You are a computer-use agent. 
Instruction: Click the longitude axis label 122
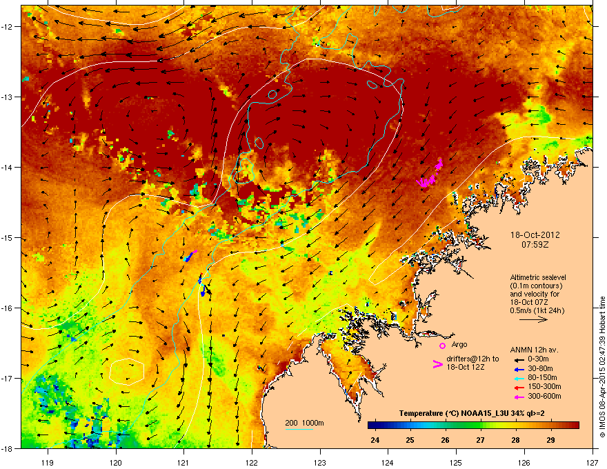tap(252, 462)
